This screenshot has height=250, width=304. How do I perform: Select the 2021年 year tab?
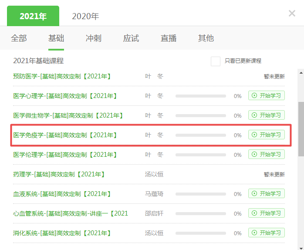click(x=33, y=17)
